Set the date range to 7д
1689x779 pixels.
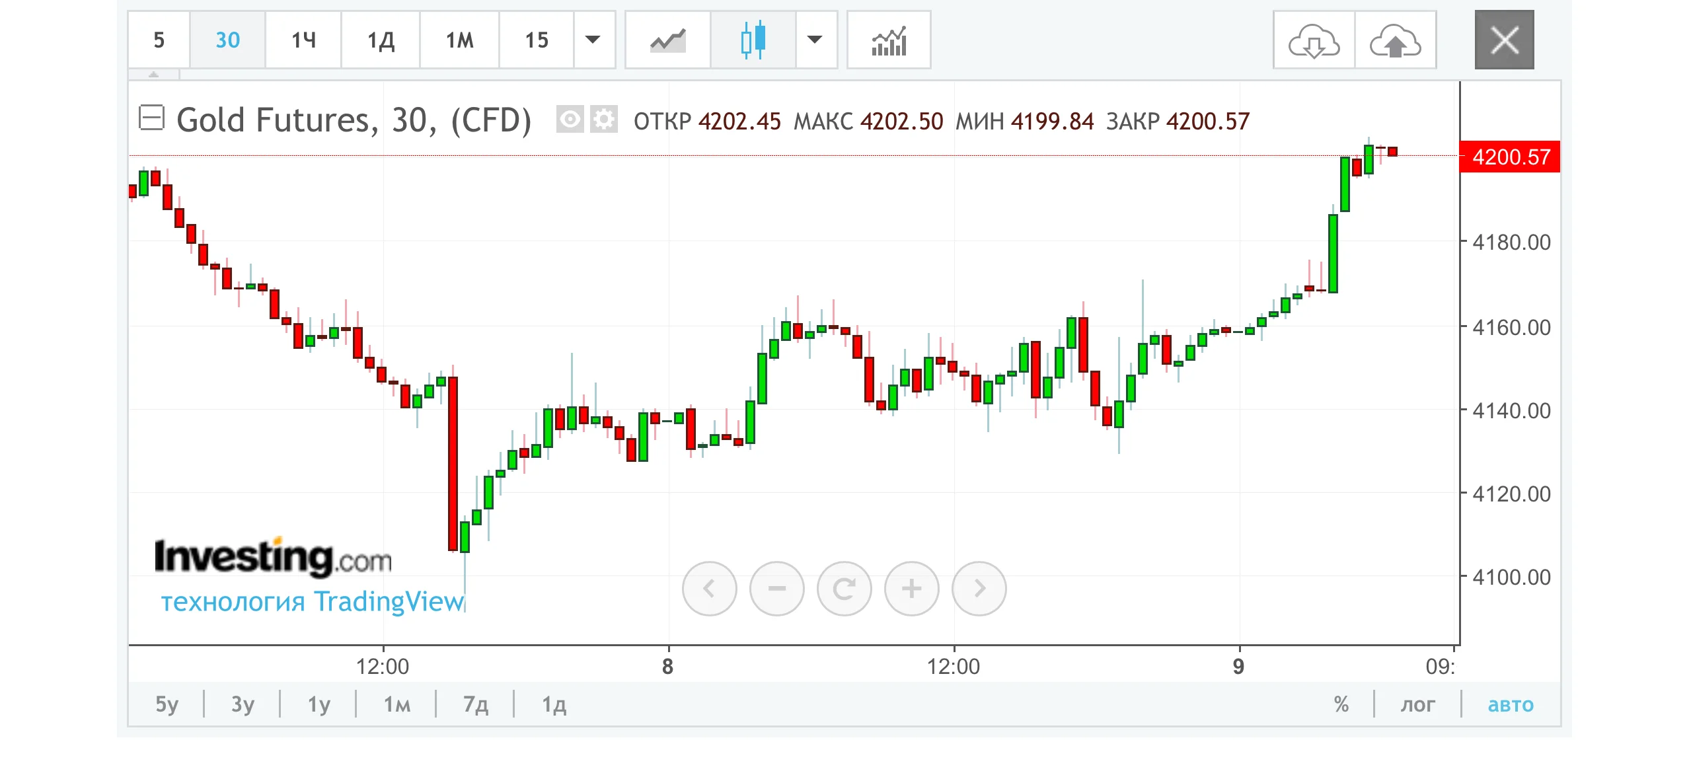tap(476, 704)
